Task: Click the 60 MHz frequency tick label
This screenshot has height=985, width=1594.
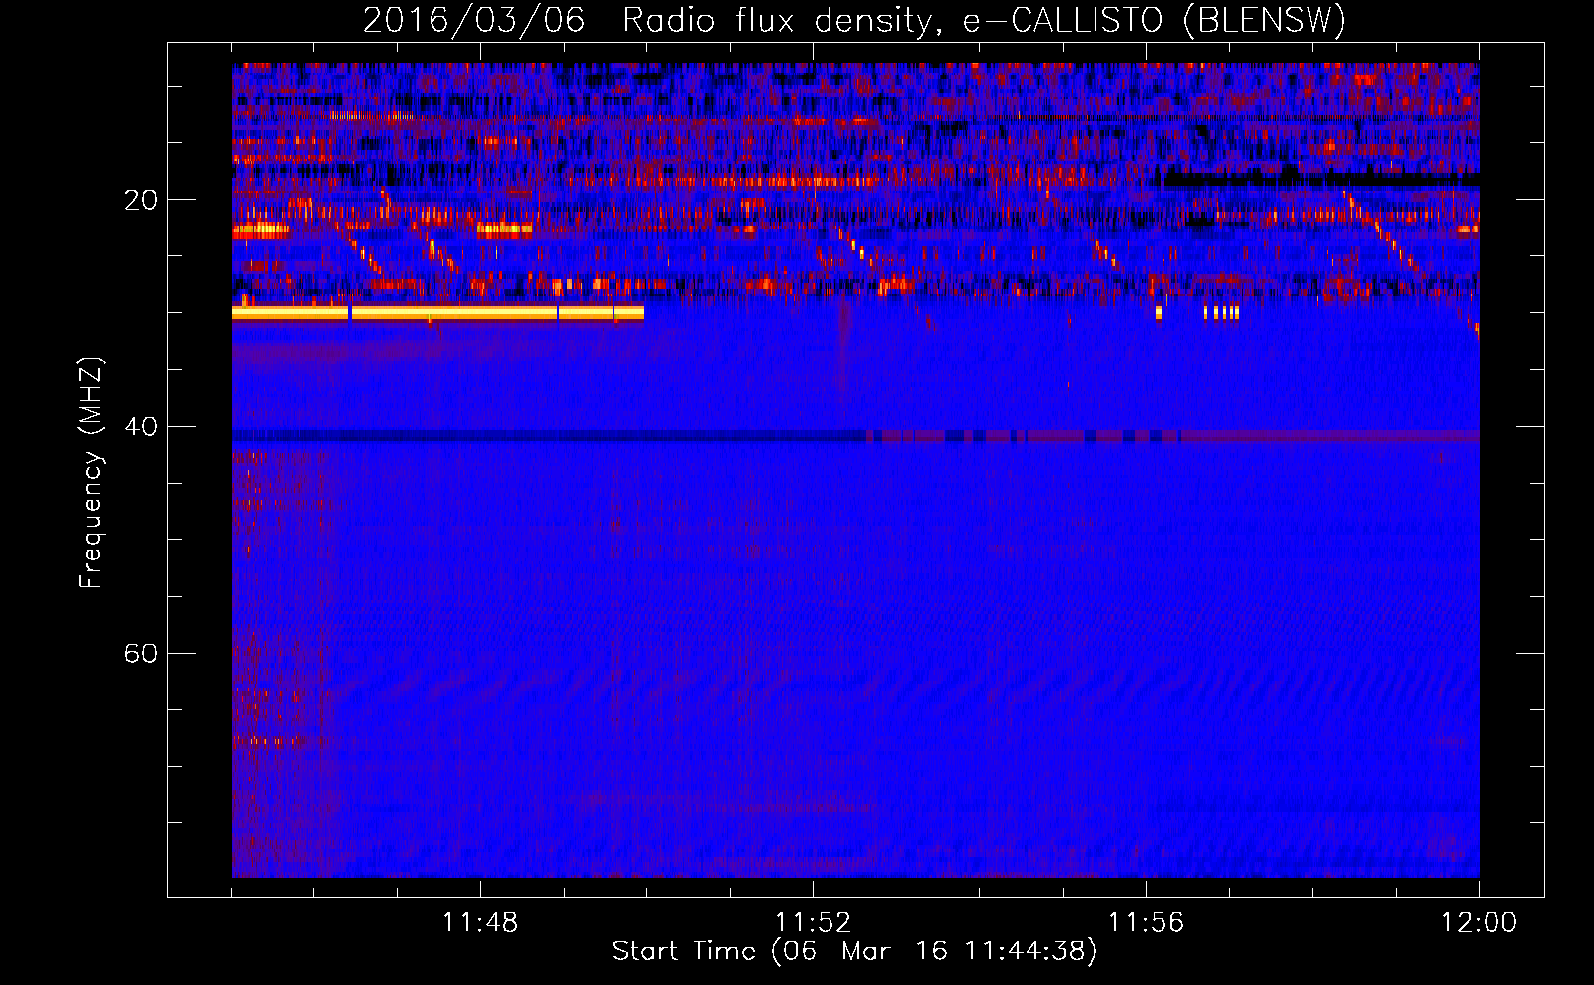Action: pyautogui.click(x=140, y=653)
